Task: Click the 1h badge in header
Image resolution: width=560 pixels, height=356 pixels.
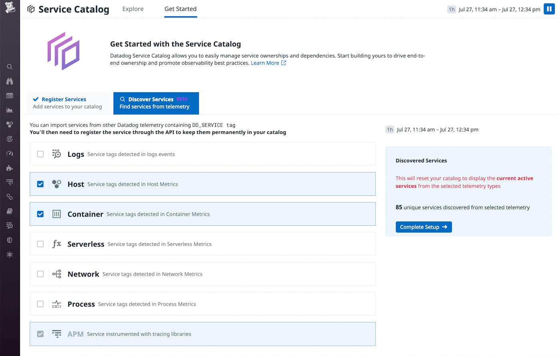Action: click(x=452, y=9)
